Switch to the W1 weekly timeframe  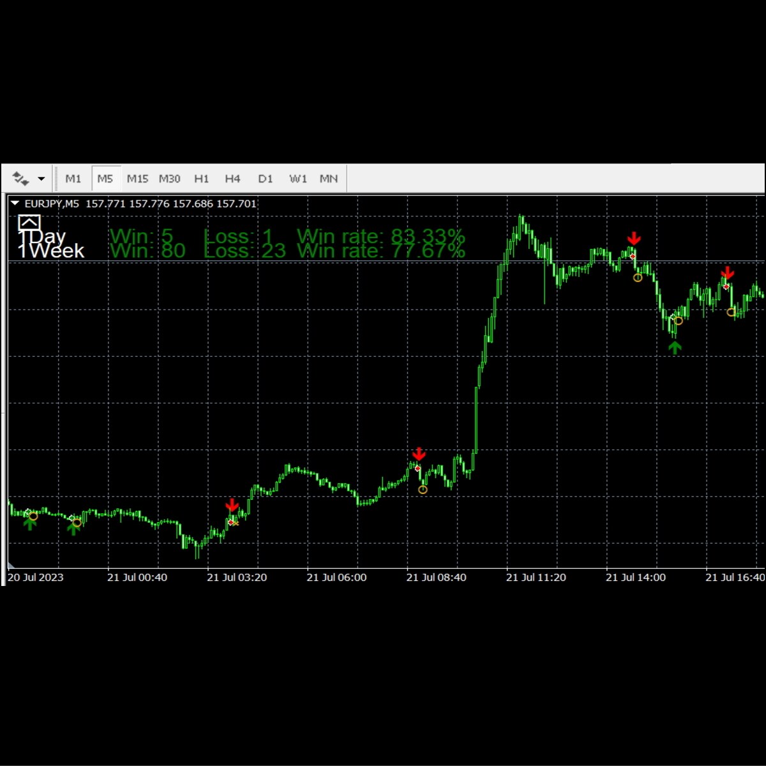(x=298, y=179)
